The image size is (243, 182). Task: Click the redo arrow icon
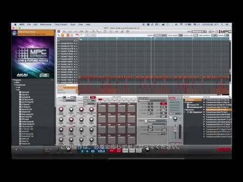[x=81, y=35]
